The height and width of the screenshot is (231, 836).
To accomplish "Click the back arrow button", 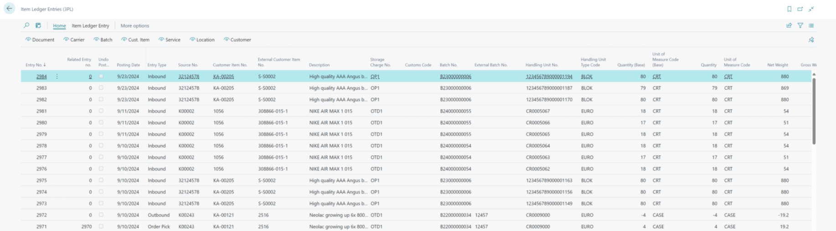I will coord(9,9).
